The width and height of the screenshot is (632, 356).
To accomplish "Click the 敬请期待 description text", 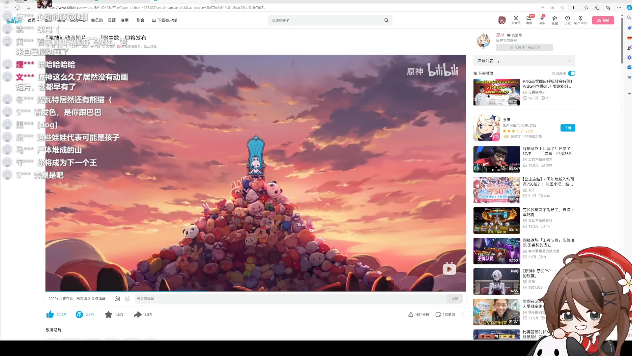I will click(53, 330).
